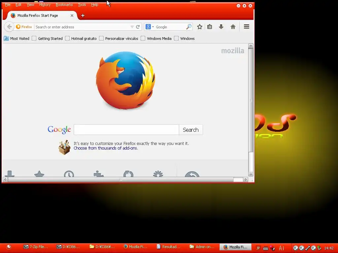The width and height of the screenshot is (338, 253).
Task: Click the Google search field on page
Action: (126, 130)
